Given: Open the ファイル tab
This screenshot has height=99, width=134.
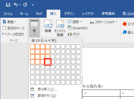Looking at the screenshot, I should [8, 14].
